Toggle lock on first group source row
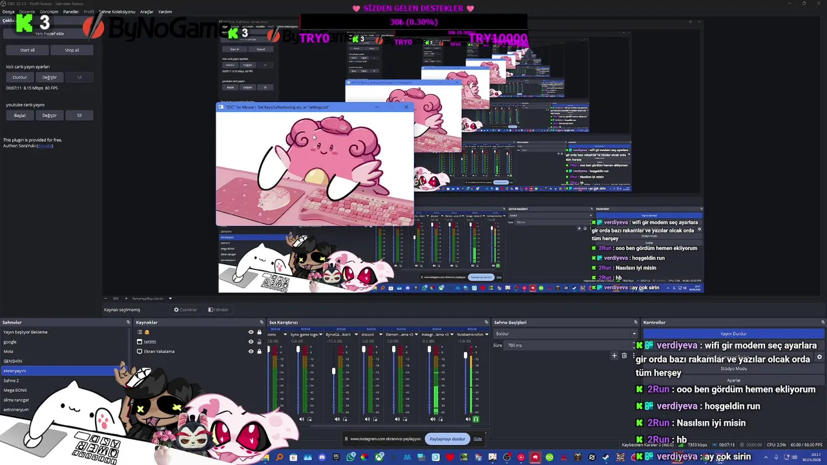 click(x=259, y=332)
